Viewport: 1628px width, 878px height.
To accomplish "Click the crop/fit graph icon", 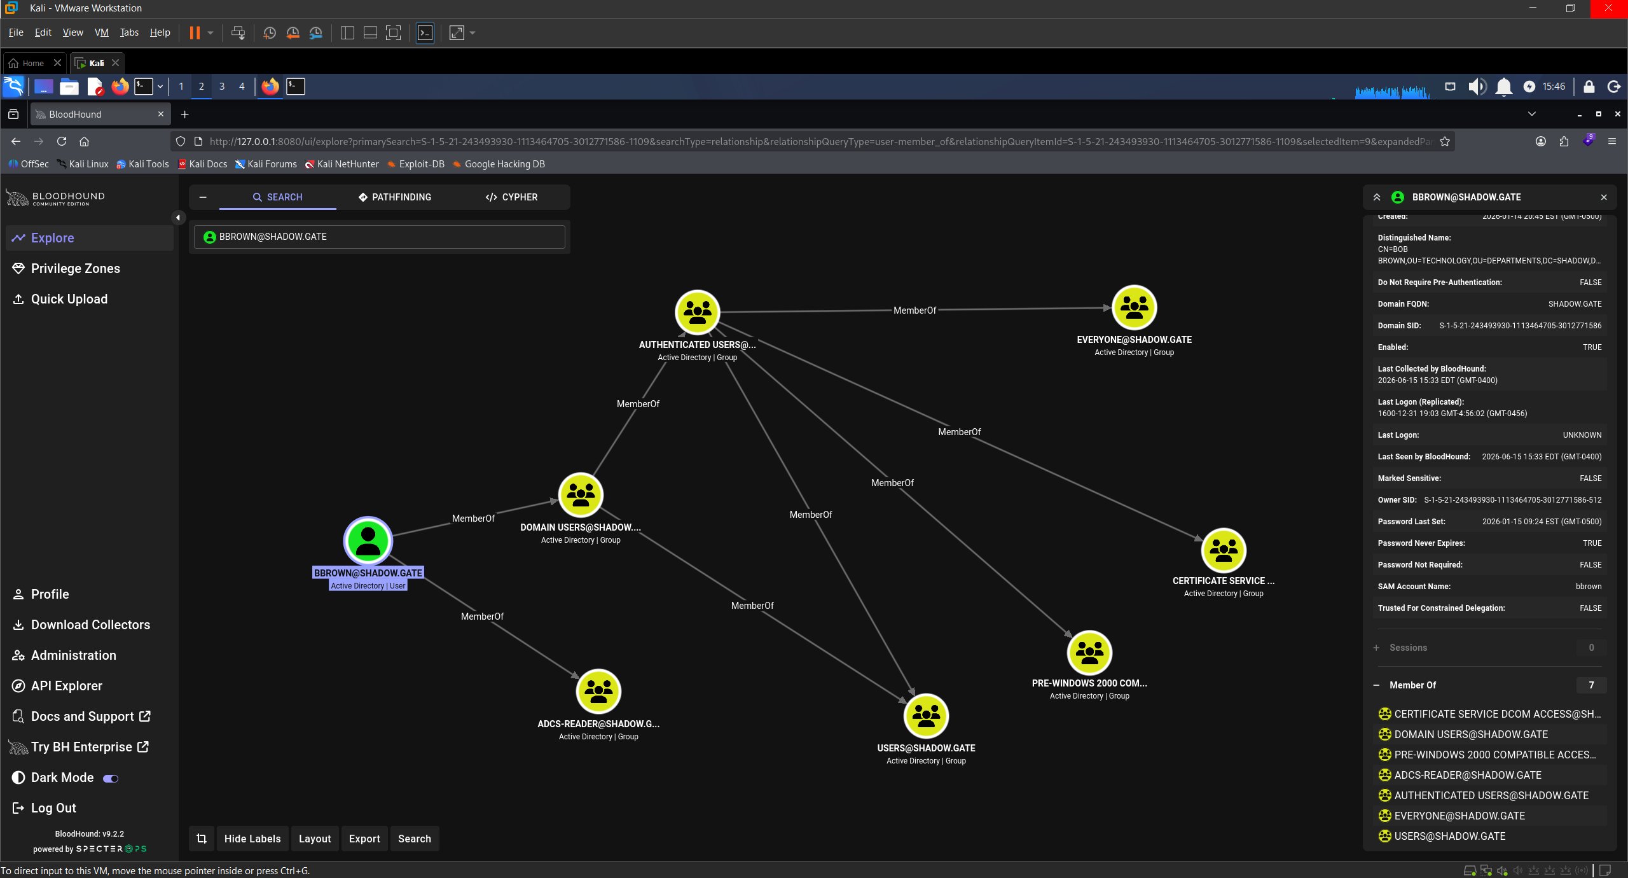I will pos(202,839).
